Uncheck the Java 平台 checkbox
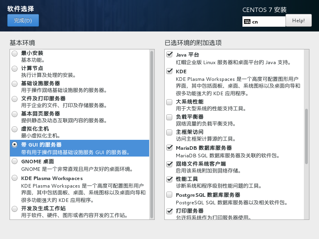Screen dimensions: 319x239 click(x=169, y=54)
